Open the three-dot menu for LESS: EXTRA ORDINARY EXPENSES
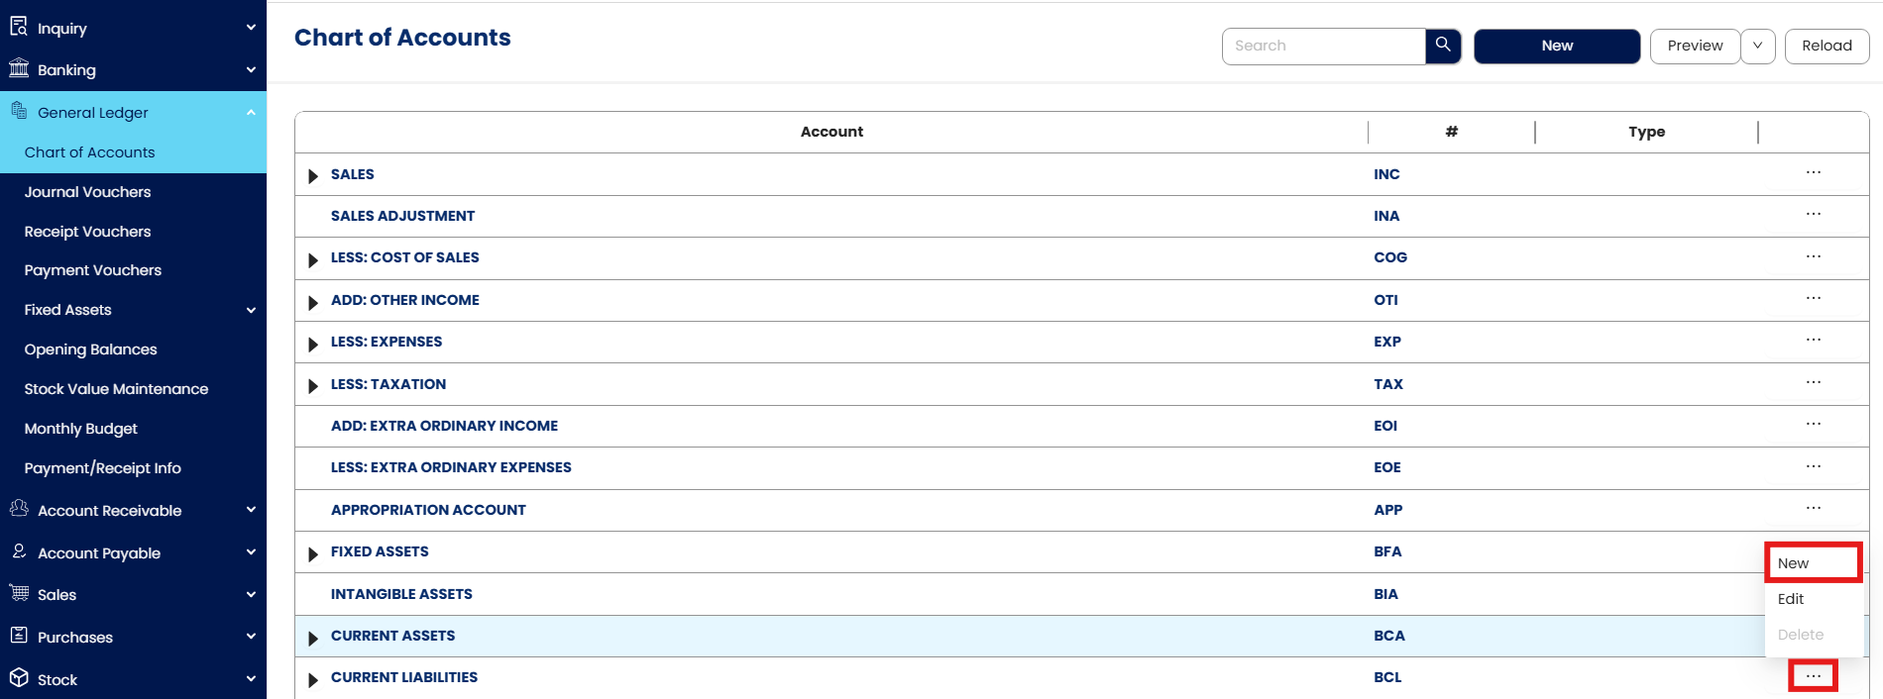The image size is (1883, 699). (x=1813, y=466)
